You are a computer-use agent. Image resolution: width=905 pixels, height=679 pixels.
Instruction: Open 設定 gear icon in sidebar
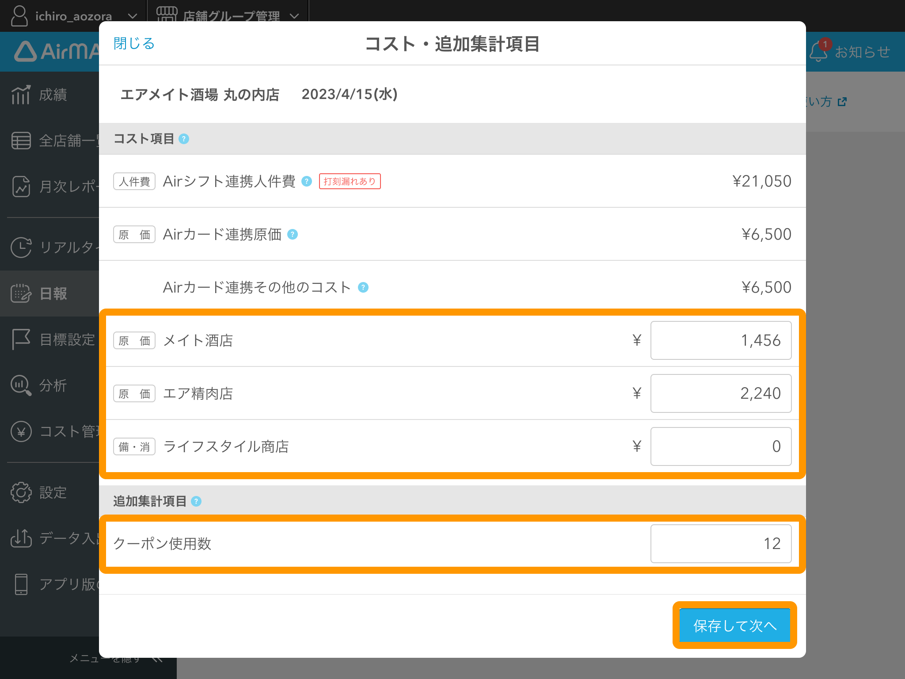click(x=21, y=492)
